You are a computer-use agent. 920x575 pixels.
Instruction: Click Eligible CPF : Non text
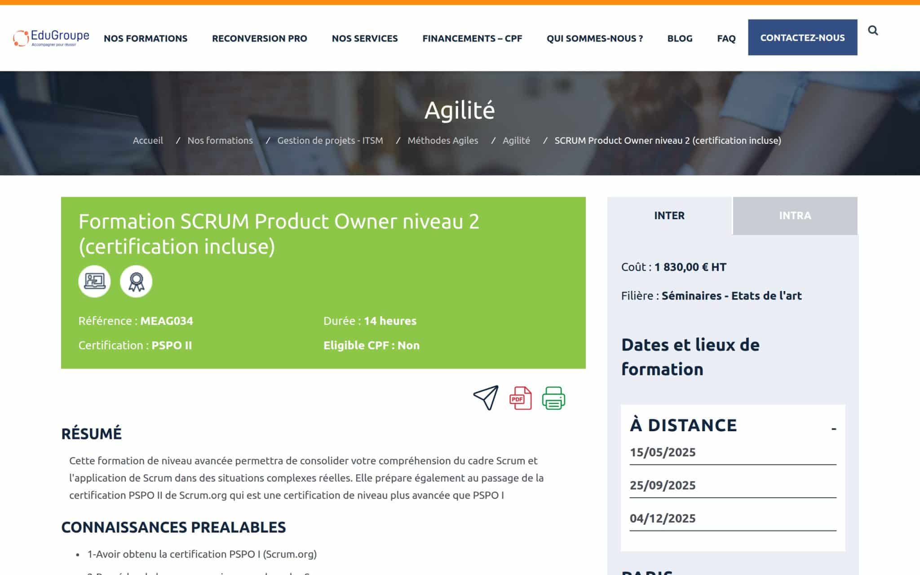click(372, 345)
